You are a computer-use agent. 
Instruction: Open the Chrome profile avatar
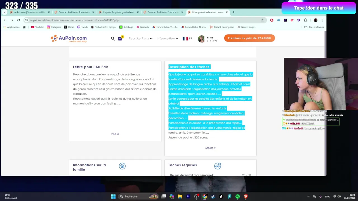pyautogui.click(x=315, y=20)
